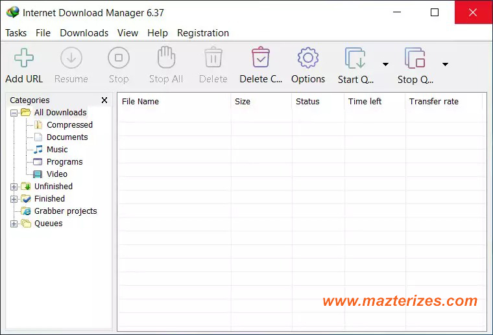493x335 pixels.
Task: Open the Help menu
Action: click(158, 33)
